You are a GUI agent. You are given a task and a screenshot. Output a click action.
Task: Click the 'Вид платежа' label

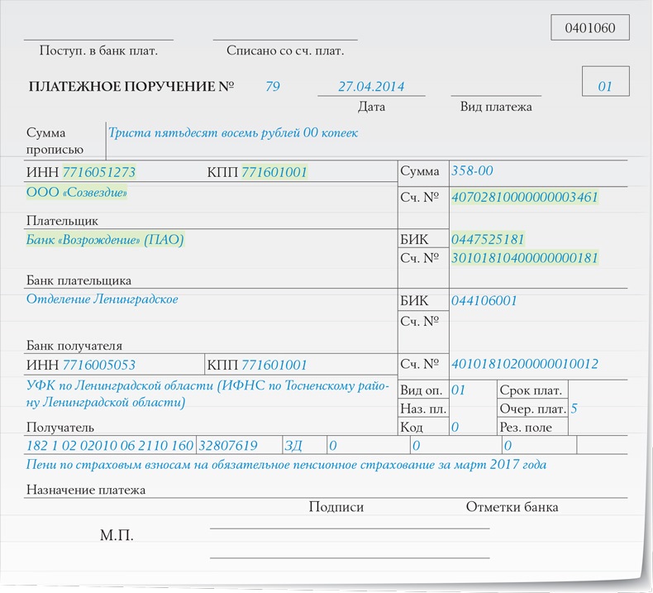click(x=496, y=107)
